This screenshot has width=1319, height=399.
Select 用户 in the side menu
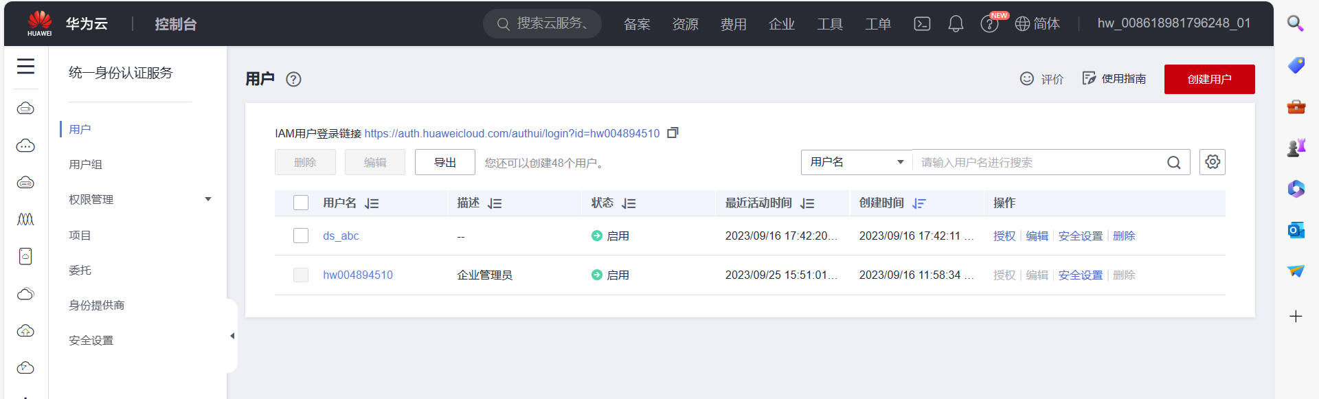point(80,129)
